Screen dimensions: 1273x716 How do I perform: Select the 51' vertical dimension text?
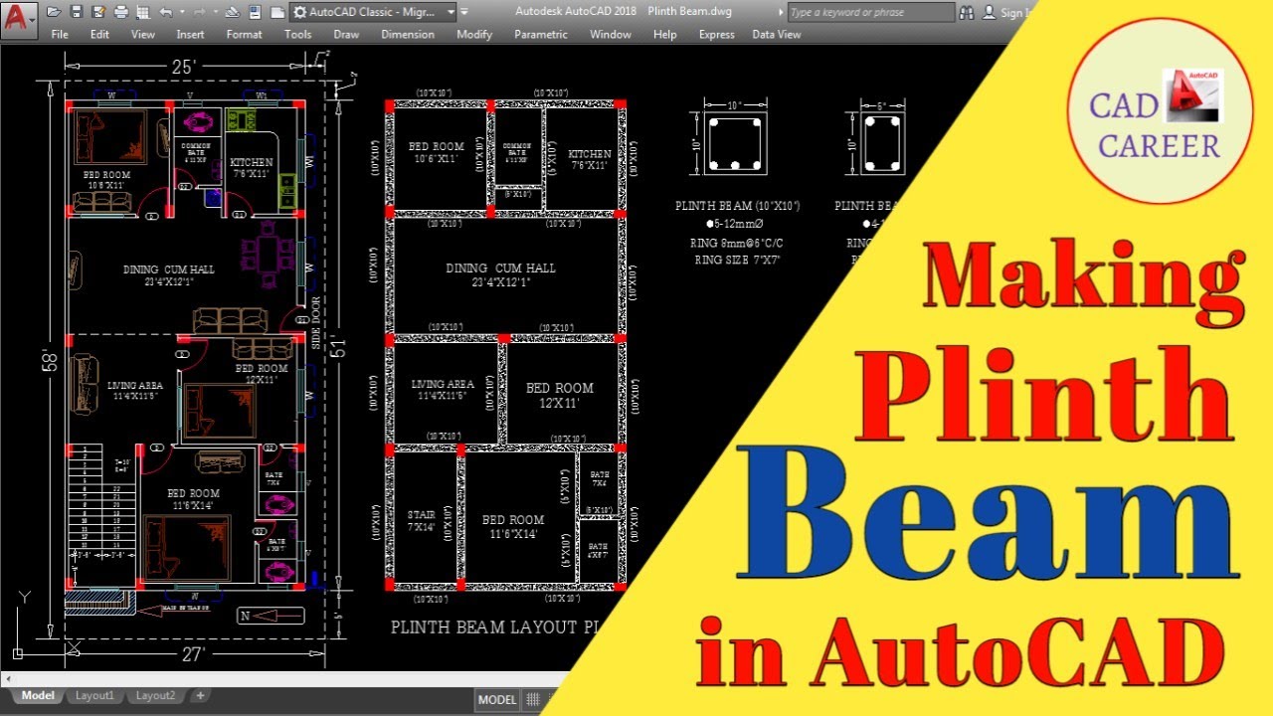338,346
